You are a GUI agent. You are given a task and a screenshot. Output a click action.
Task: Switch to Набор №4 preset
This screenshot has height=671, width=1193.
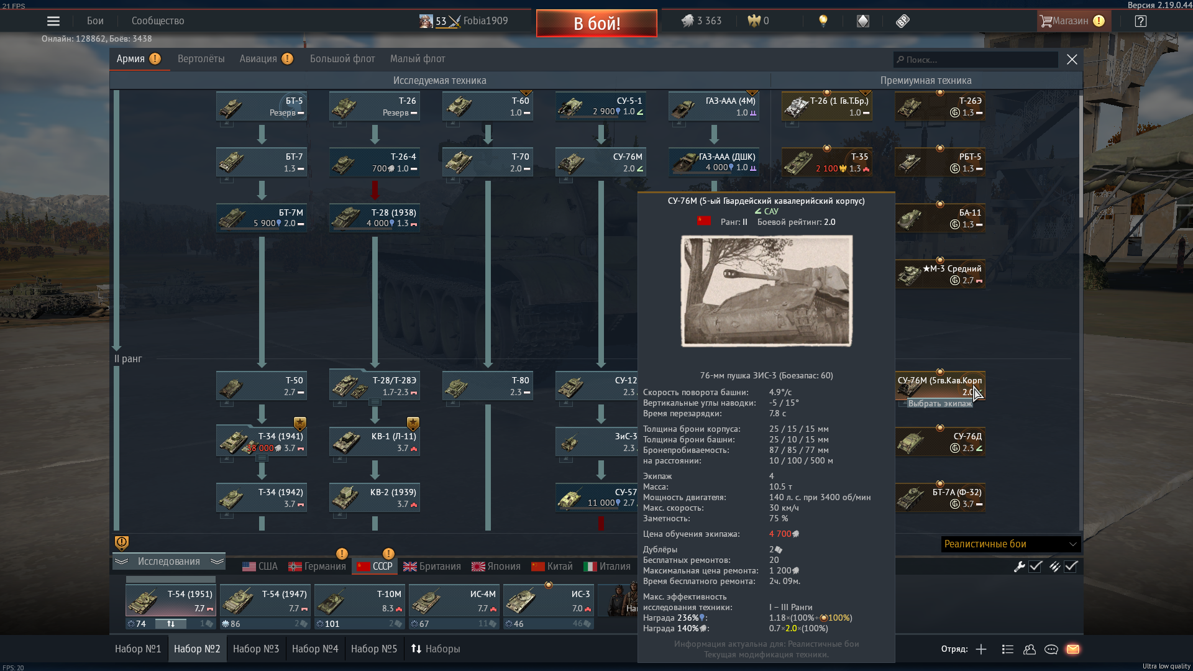coord(315,649)
